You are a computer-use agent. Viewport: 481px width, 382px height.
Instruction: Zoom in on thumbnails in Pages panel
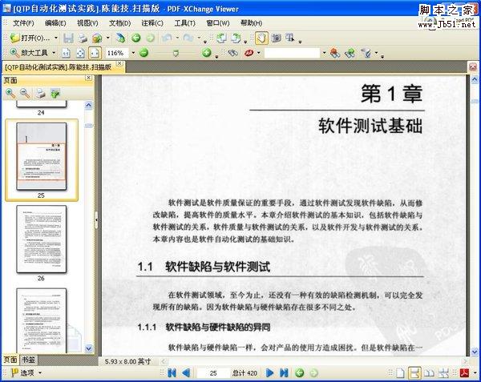click(10, 94)
